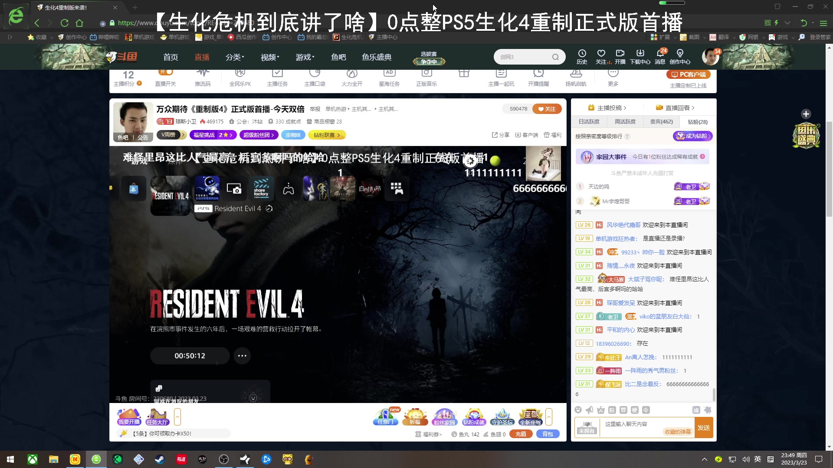Image resolution: width=833 pixels, height=468 pixels.
Task: Expand the 超级粉丝团 section
Action: (259, 135)
